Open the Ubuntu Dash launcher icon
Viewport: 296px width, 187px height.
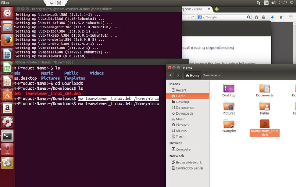point(7,13)
